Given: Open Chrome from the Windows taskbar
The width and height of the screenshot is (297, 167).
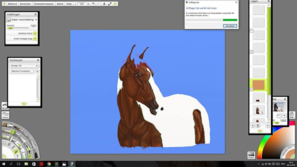Looking at the screenshot, I should (49, 164).
